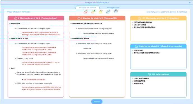193x104 pixels.
Task: Click '117 Alertes de sévérité 2 (Précaution)' header
Action: point(158,18)
